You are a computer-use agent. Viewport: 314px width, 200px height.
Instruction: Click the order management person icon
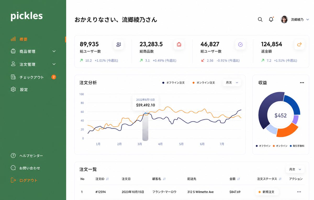click(13, 64)
